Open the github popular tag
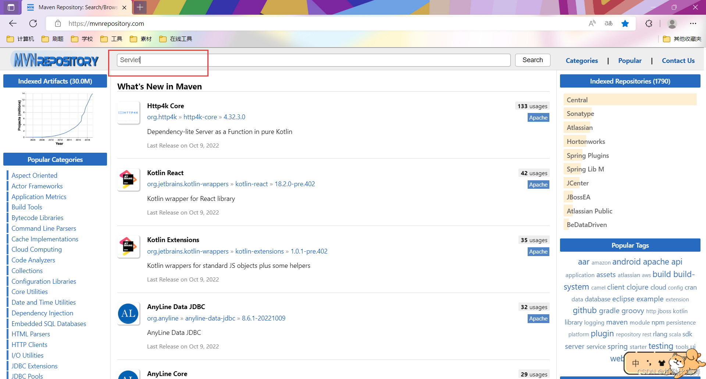This screenshot has height=379, width=706. click(x=585, y=311)
